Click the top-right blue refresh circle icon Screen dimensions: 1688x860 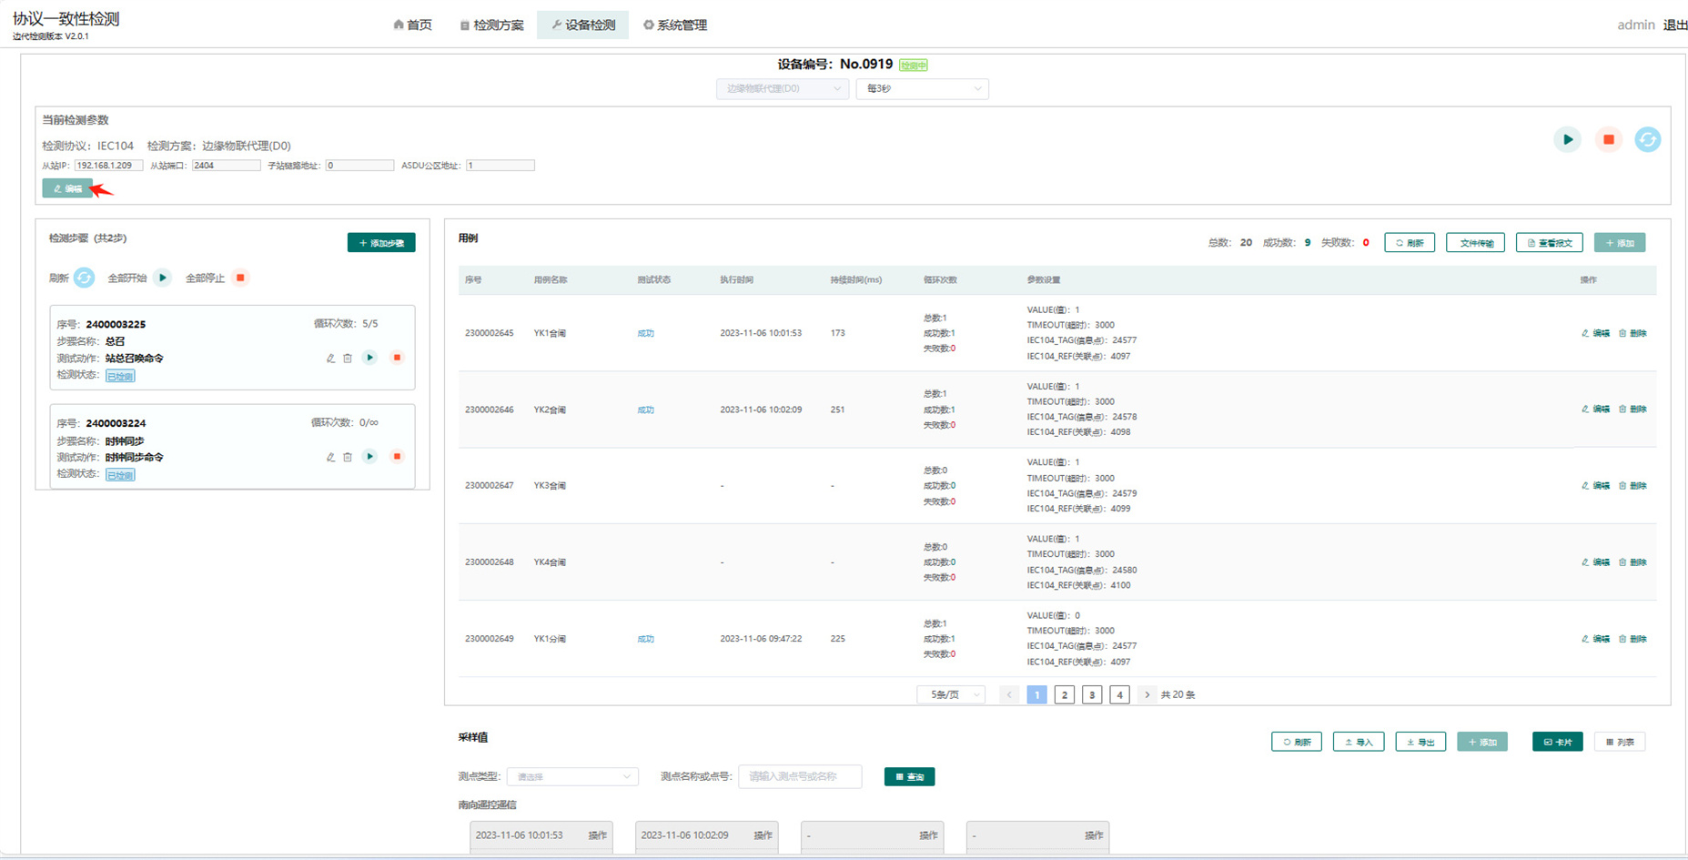coord(1647,139)
